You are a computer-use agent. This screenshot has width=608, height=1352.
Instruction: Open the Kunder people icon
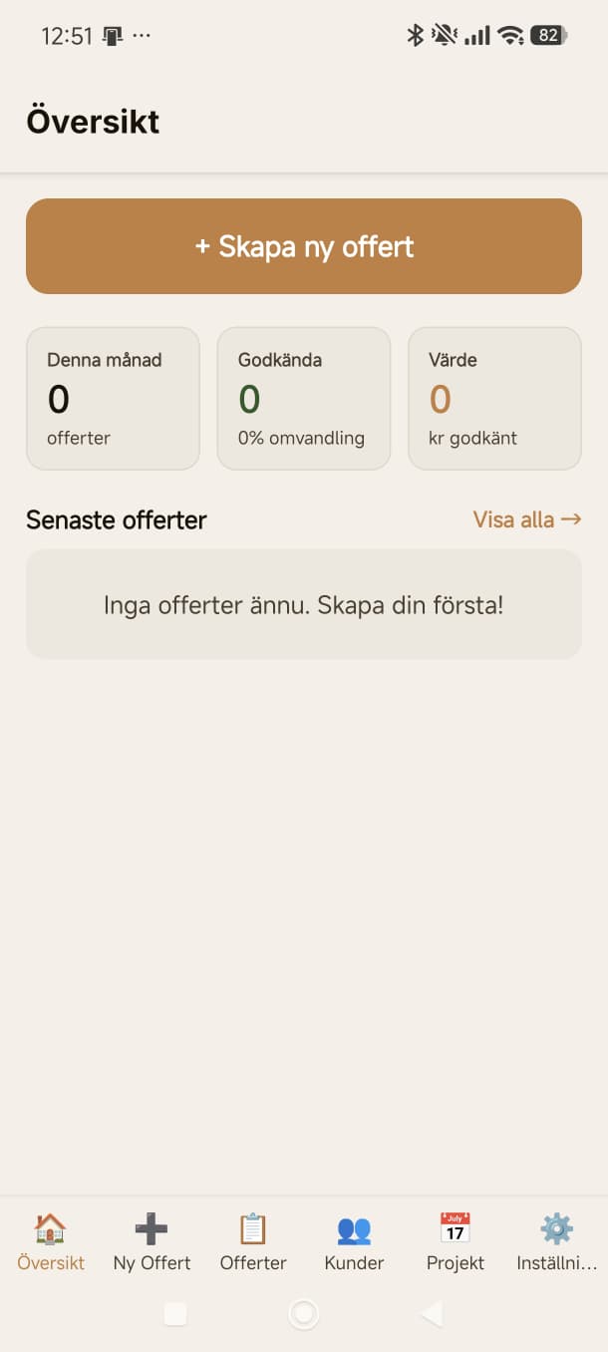pos(354,1231)
